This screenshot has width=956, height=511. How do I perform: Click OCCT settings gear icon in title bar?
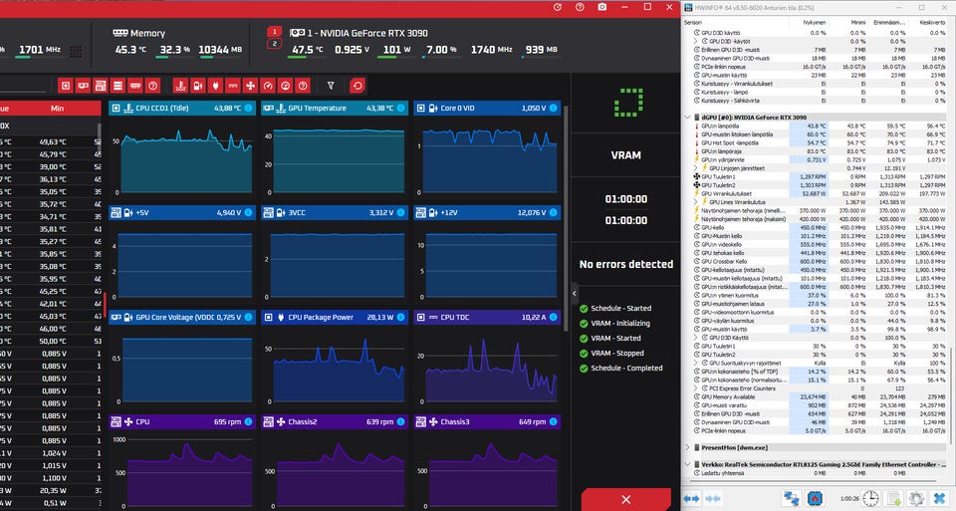(x=558, y=7)
